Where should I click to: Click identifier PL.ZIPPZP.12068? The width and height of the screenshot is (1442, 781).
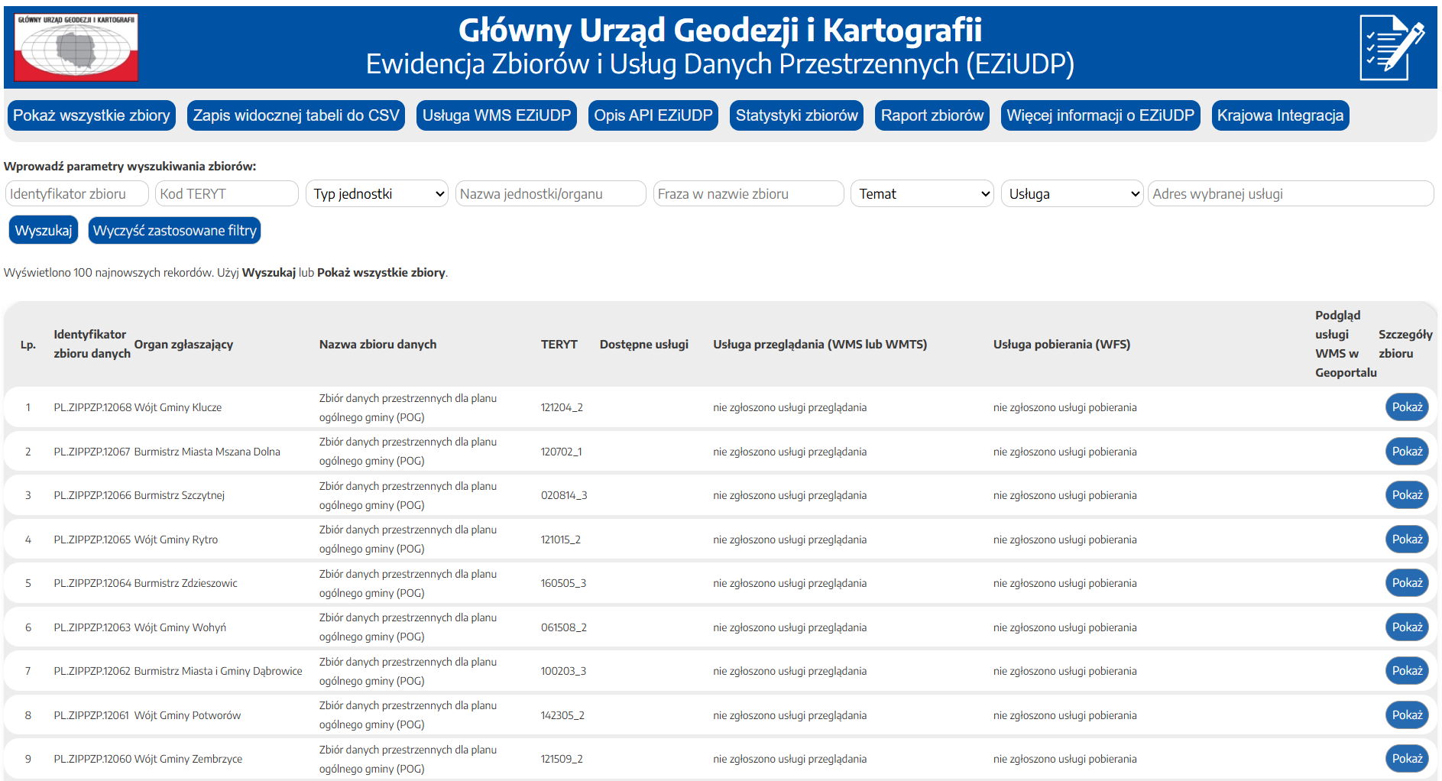(x=92, y=407)
